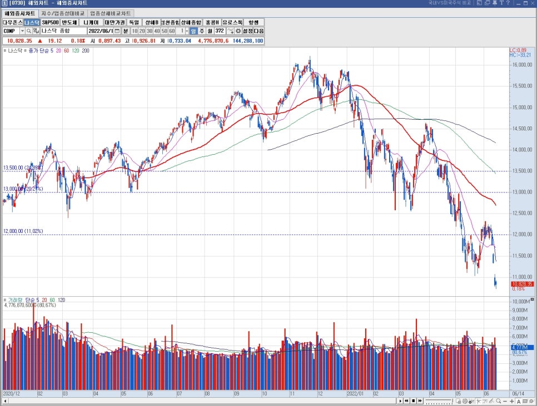Select the 심천종합 index button
The height and width of the screenshot is (406, 537).
[x=170, y=22]
